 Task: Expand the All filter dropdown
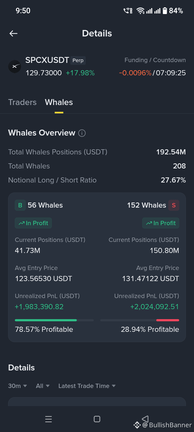point(43,386)
